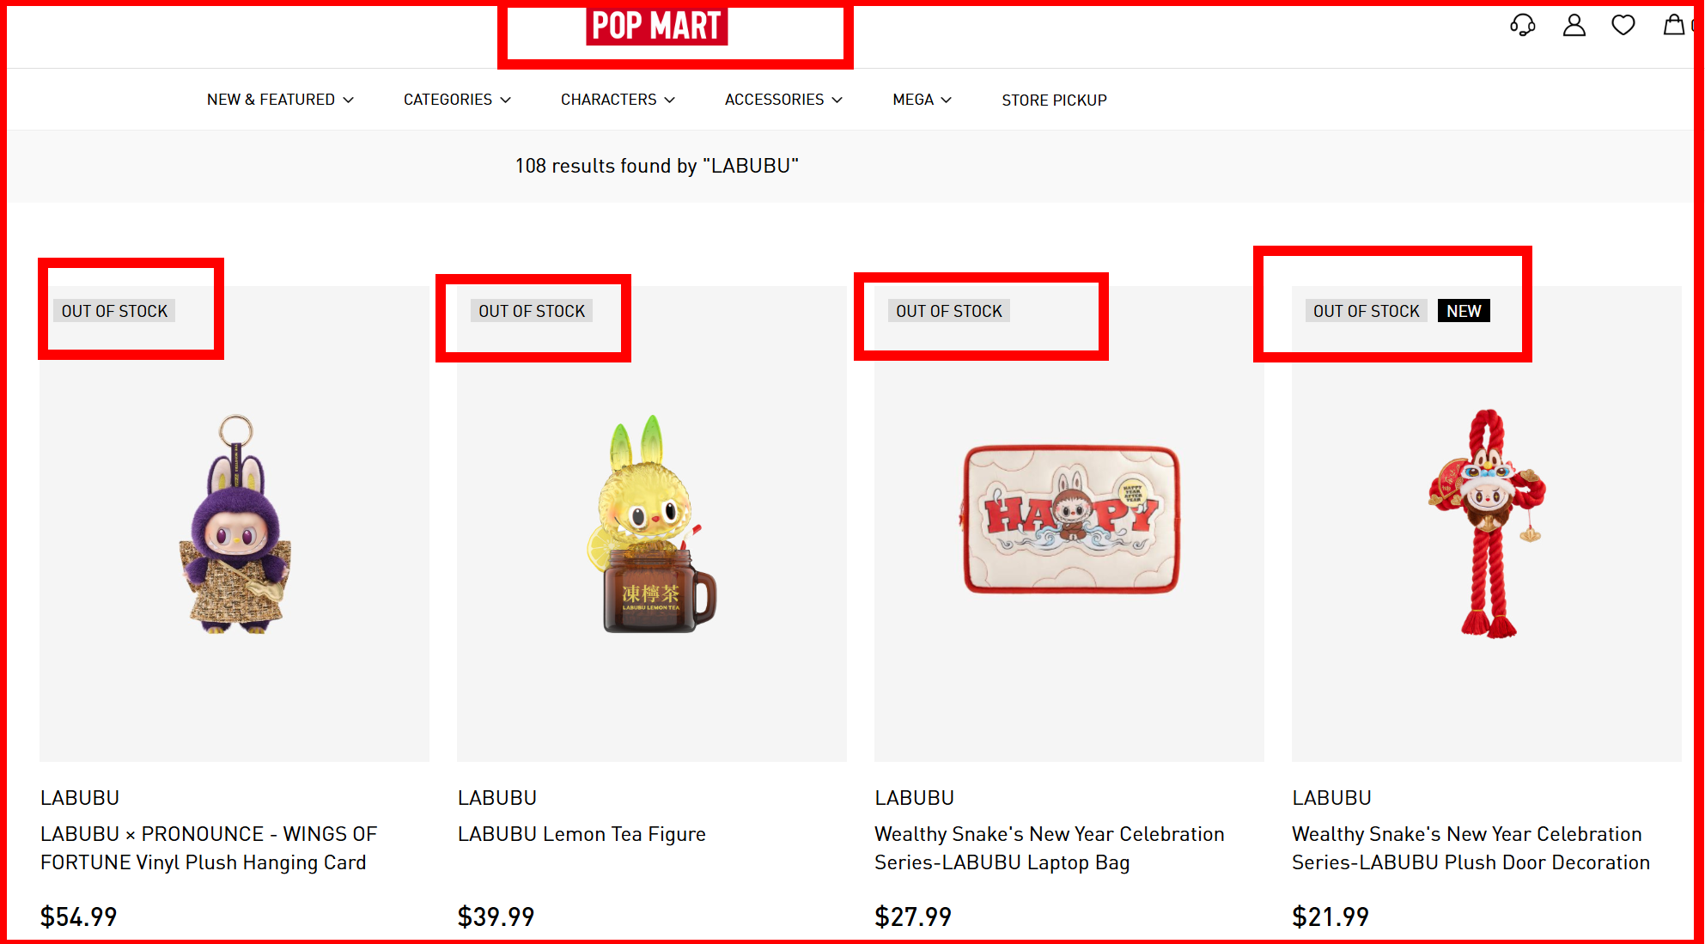Open the user account icon

1574,25
